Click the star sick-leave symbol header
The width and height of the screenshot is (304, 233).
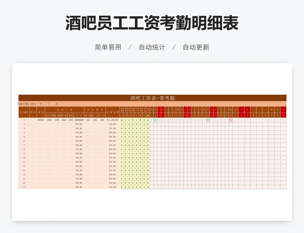coord(133,115)
